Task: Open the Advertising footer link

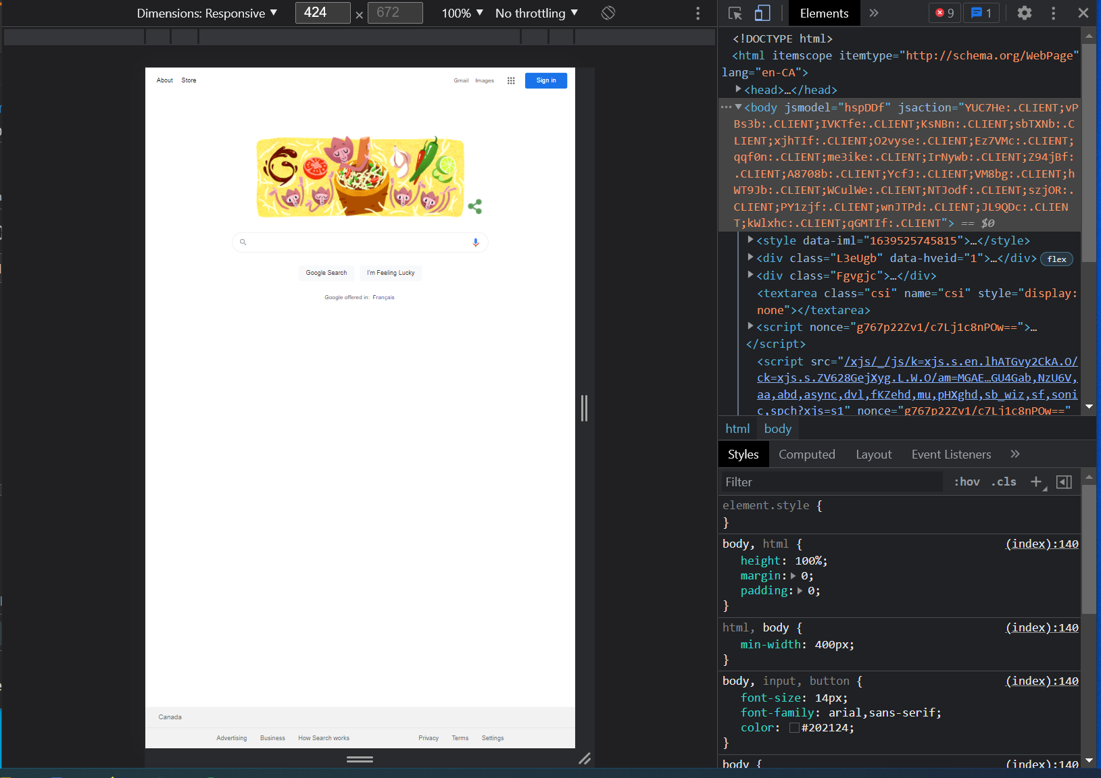Action: pos(232,738)
